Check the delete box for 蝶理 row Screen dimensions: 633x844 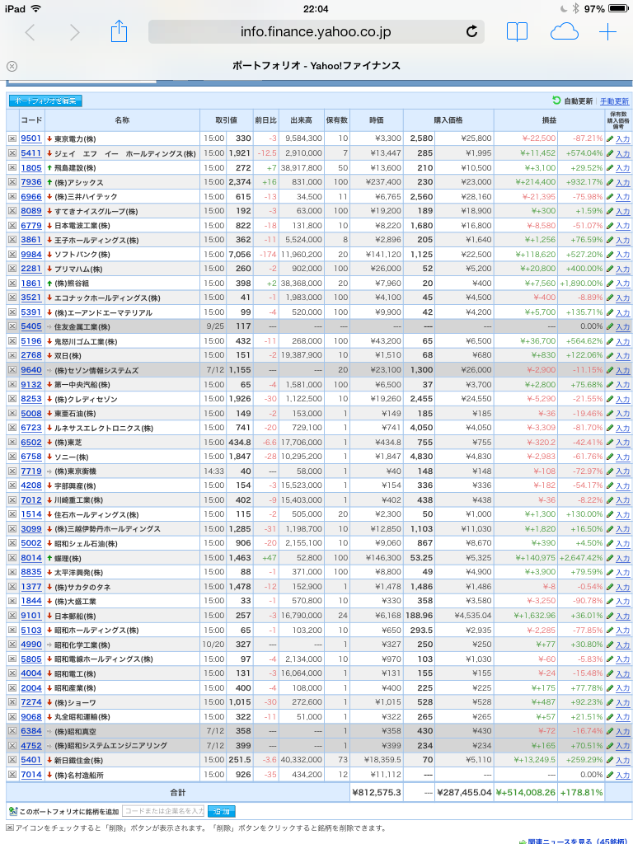click(12, 558)
